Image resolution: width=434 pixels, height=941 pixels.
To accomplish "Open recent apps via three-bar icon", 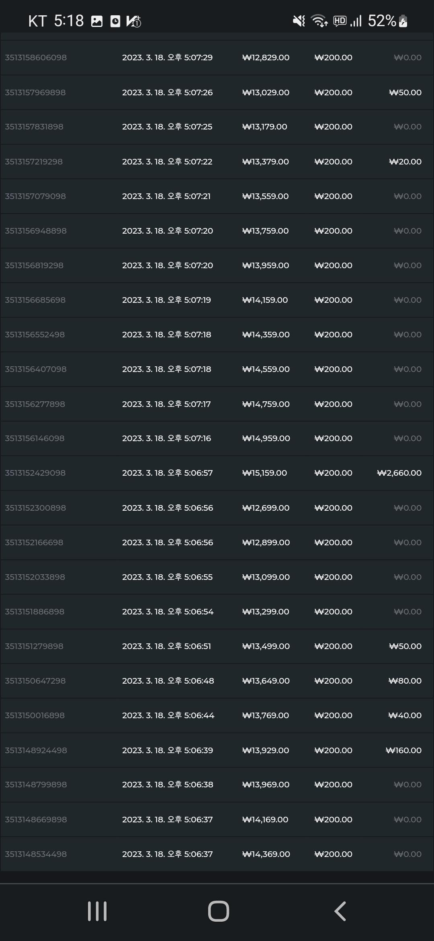I will (97, 911).
